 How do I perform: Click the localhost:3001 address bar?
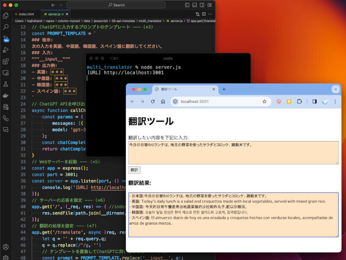click(x=216, y=101)
